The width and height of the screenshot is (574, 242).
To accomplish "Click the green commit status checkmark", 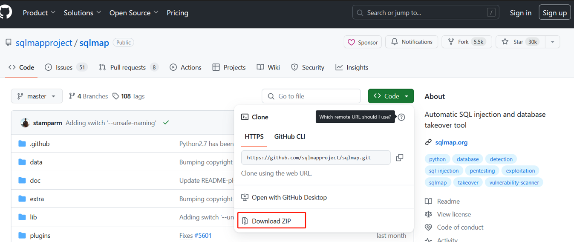I will pos(166,123).
